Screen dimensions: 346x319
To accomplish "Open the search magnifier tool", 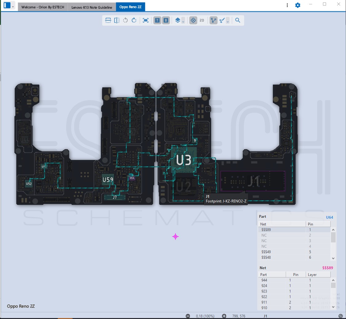I will 238,20.
